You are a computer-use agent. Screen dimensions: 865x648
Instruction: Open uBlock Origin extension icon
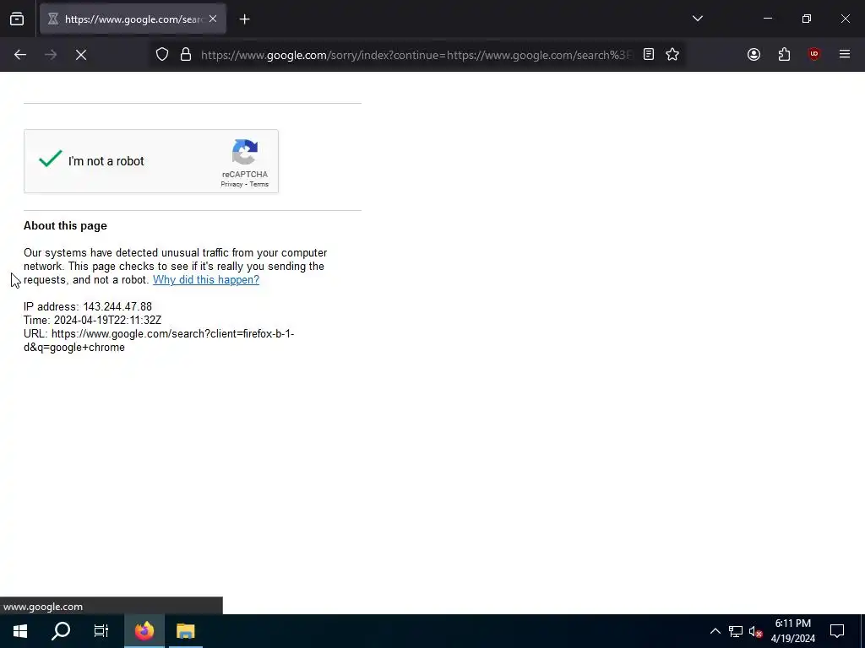point(814,54)
